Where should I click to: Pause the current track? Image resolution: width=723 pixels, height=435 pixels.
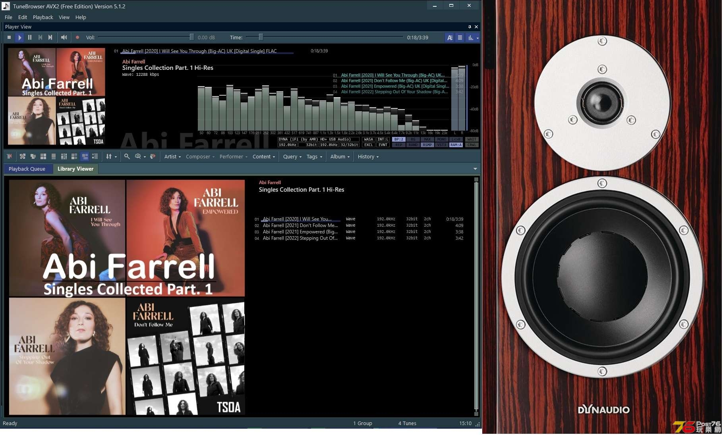[30, 37]
